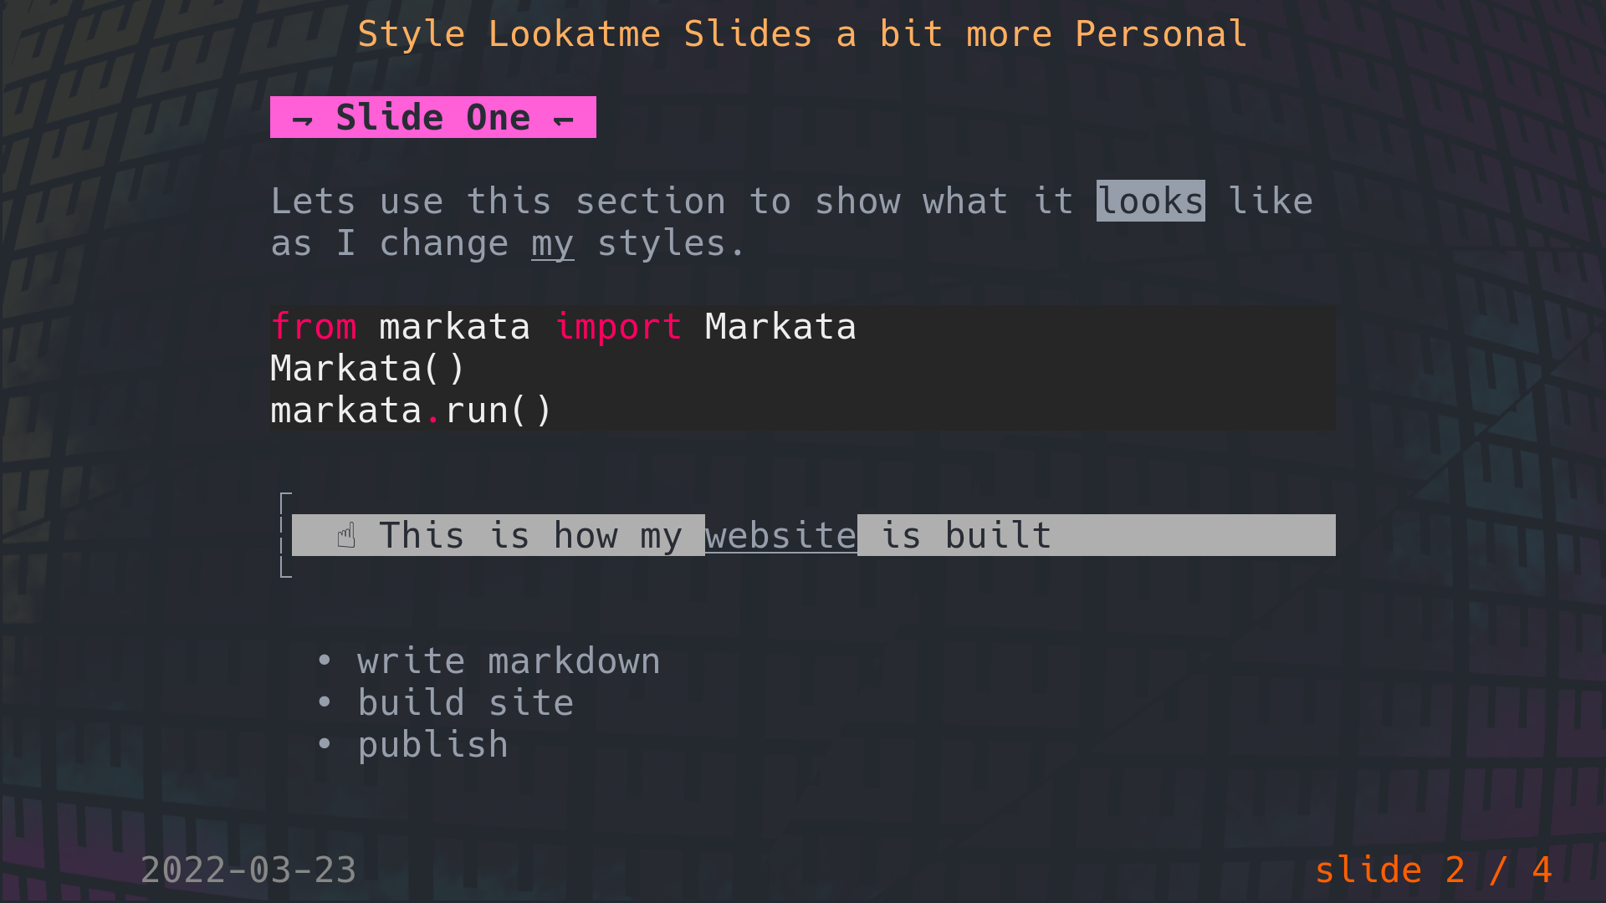Image resolution: width=1606 pixels, height=903 pixels.
Task: Click the bullet dot beside build site
Action: point(325,703)
